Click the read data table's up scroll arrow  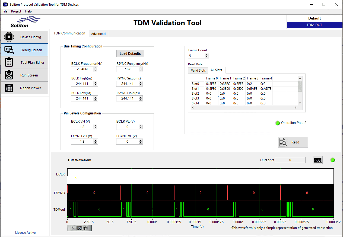pos(300,79)
